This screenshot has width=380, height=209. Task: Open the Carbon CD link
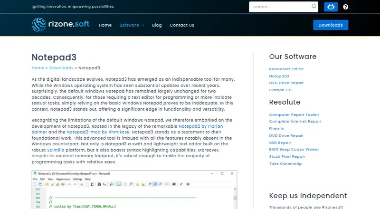click(280, 90)
